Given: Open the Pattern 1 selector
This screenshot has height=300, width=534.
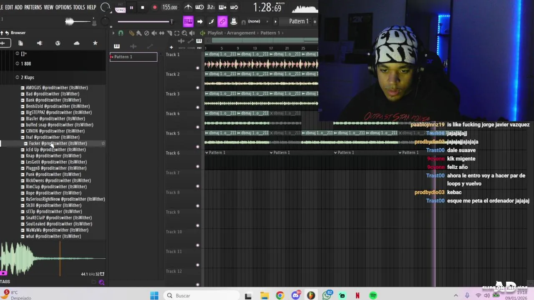Looking at the screenshot, I should [299, 21].
